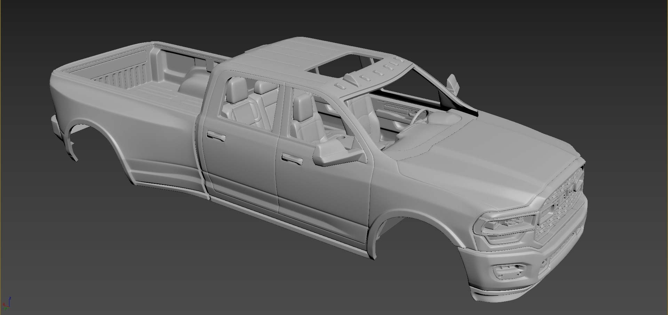Click the rear door handle geometry
668x315 pixels.
click(x=216, y=137)
